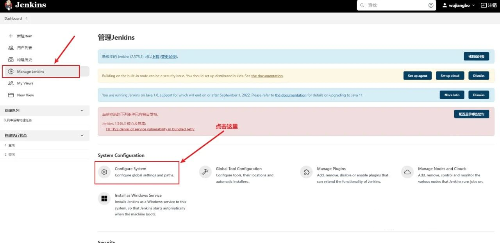Open New View in the sidebar

pos(25,95)
